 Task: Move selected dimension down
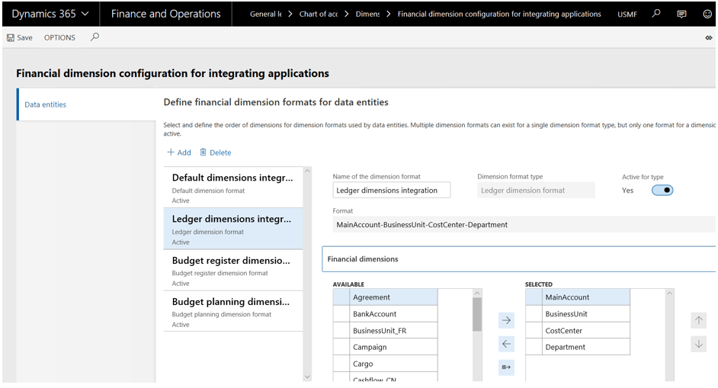(x=698, y=345)
